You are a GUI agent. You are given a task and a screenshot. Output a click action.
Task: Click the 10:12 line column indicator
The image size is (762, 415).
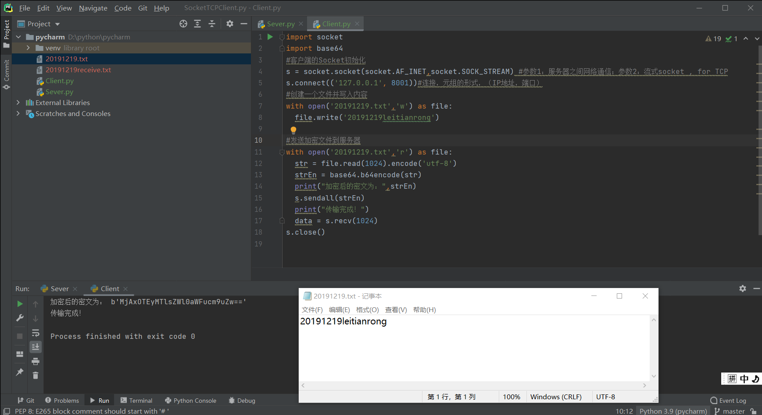pyautogui.click(x=624, y=411)
